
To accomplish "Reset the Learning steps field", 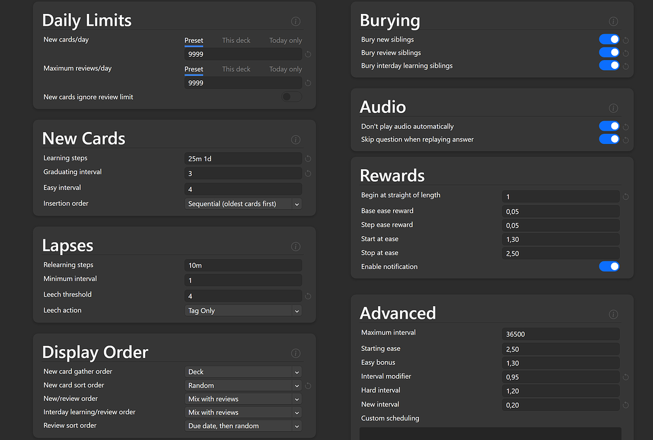I will [307, 158].
